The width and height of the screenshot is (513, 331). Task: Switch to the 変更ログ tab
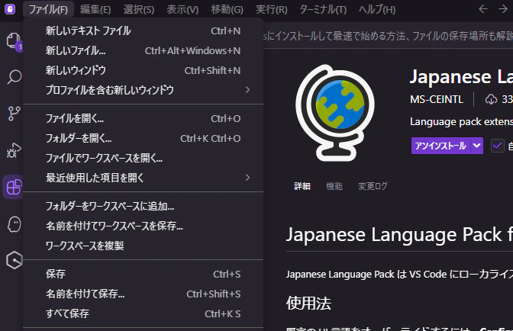pos(373,186)
